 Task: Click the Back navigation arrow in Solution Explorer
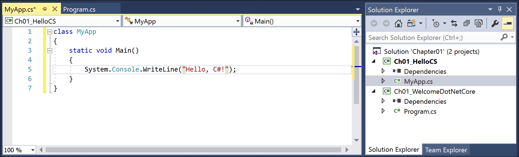coord(374,24)
